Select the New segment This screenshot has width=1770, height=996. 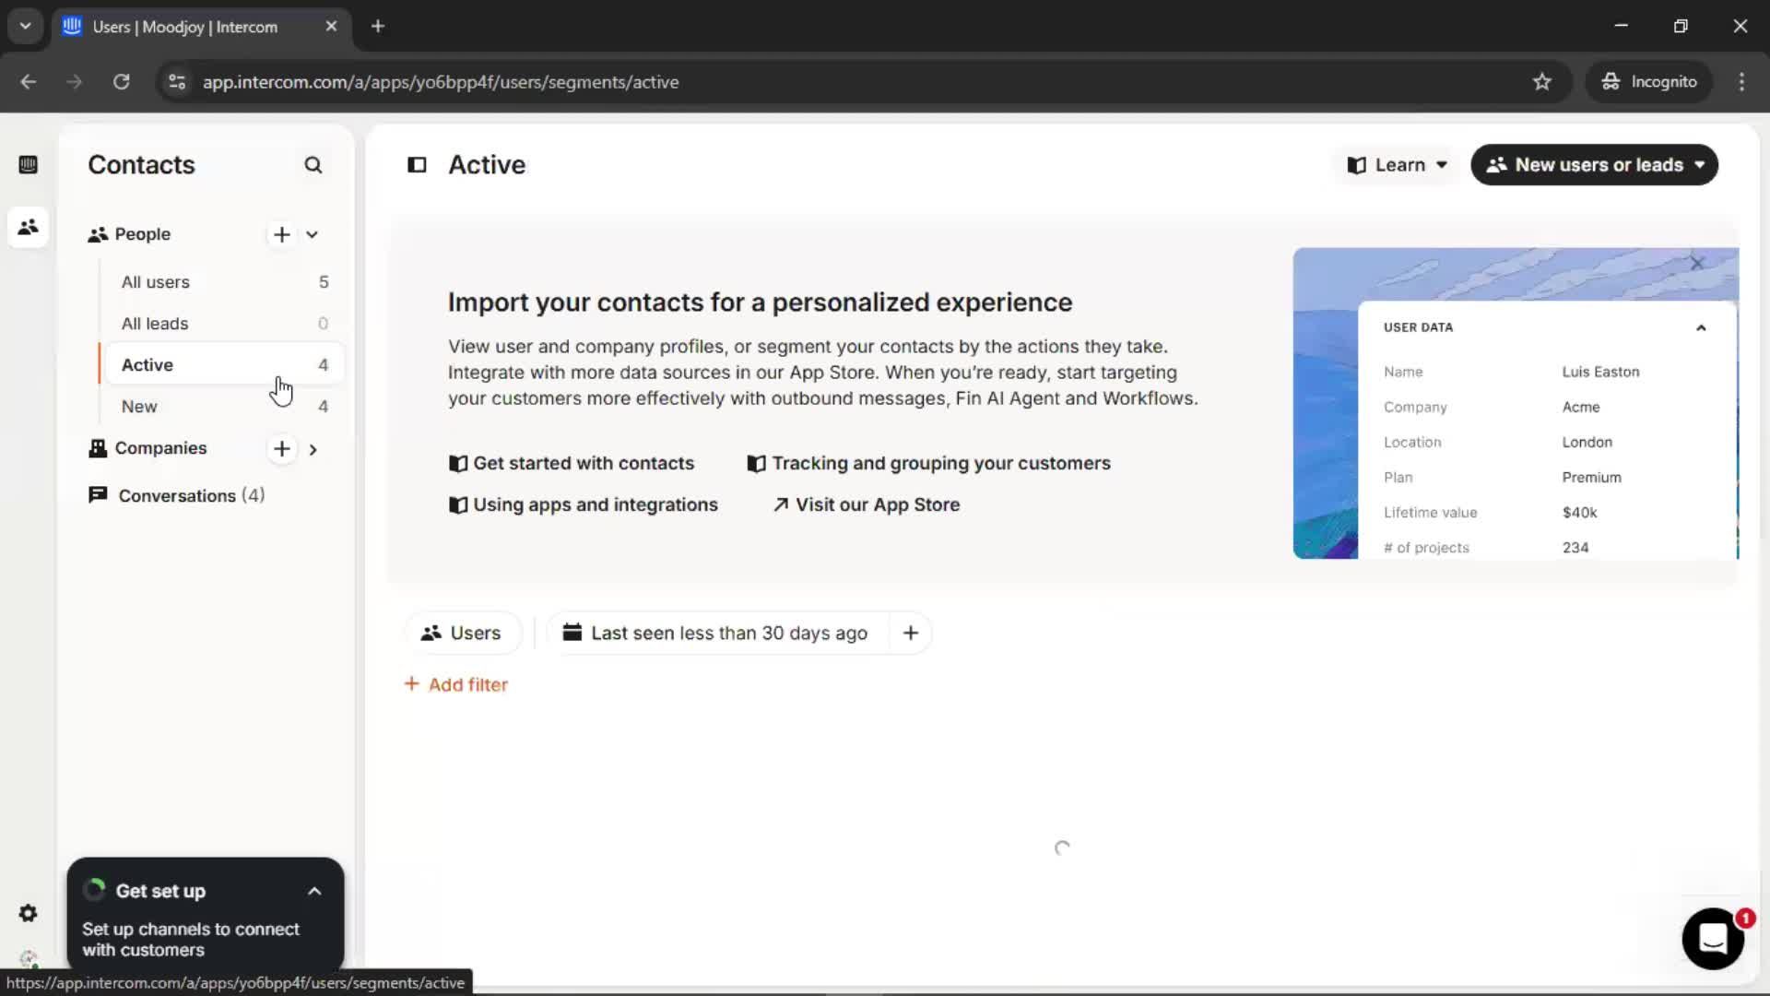(224, 407)
